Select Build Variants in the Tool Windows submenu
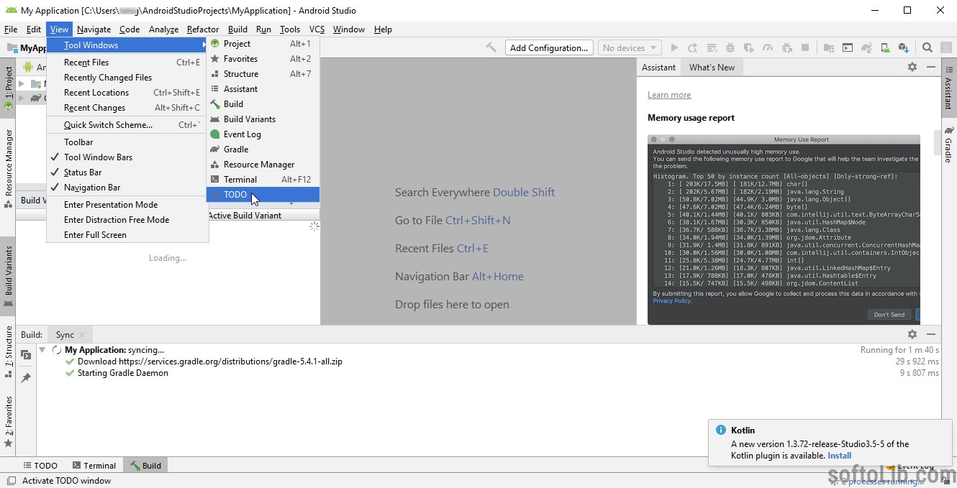The image size is (957, 488). point(263,119)
